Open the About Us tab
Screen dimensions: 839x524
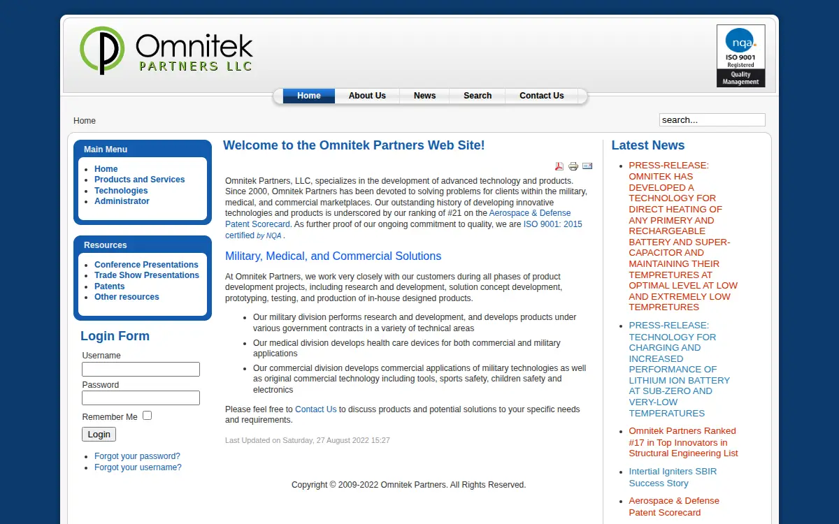367,96
